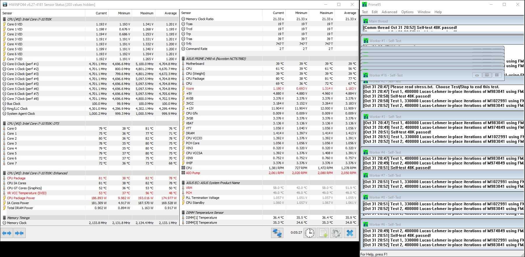Close sensors with the blue X icon
The height and width of the screenshot is (257, 525).
350,233
